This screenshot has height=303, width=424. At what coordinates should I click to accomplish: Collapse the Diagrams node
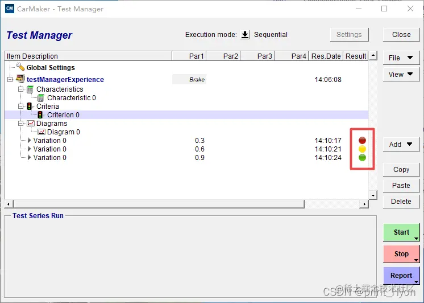click(21, 124)
